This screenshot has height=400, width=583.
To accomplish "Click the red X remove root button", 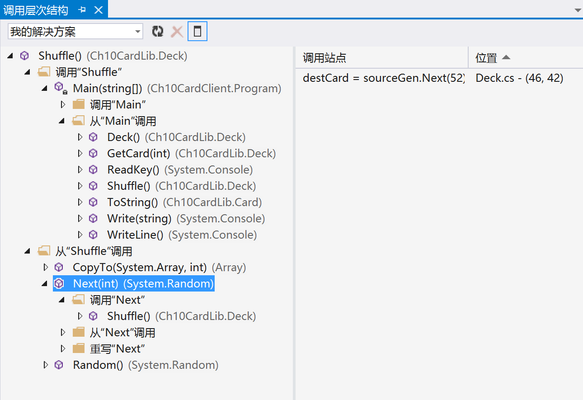I will 177,31.
